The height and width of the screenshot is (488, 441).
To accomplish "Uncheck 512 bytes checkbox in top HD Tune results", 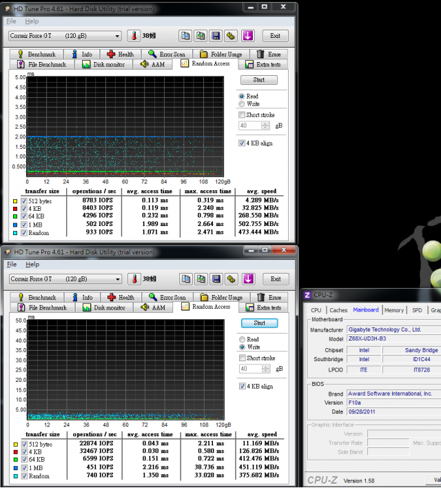I will point(24,201).
